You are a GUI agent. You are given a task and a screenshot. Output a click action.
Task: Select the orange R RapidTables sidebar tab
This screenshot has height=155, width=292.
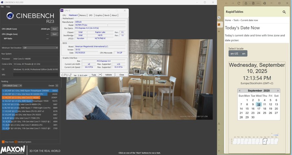219,24
